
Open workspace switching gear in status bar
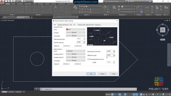click(153, 94)
